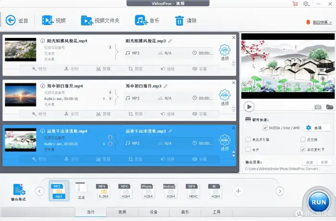Open 特效 effects for 远处千山浓淡妆.mp4
336x221 pixels.
point(39,159)
